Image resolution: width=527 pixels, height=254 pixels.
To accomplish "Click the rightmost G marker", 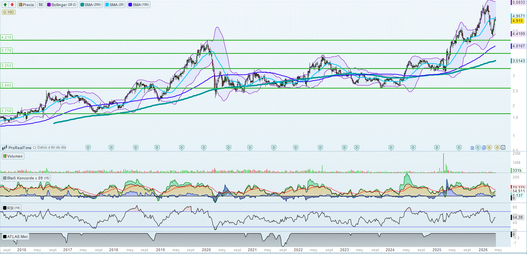I will pos(497,147).
